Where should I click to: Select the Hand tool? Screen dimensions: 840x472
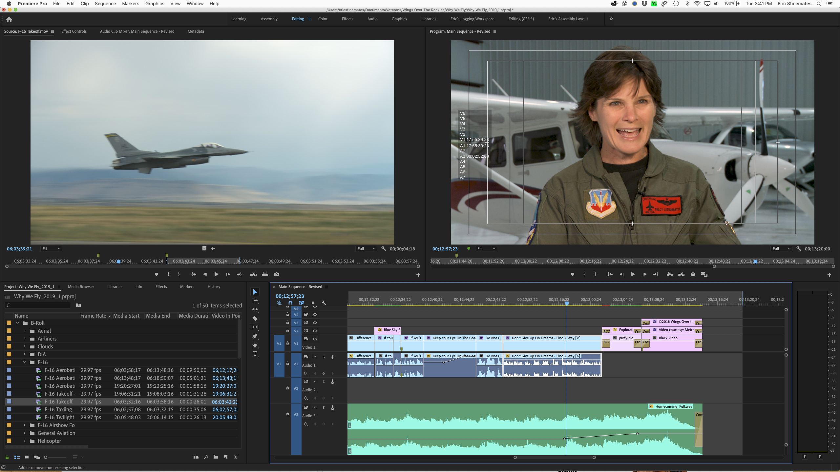coord(255,345)
